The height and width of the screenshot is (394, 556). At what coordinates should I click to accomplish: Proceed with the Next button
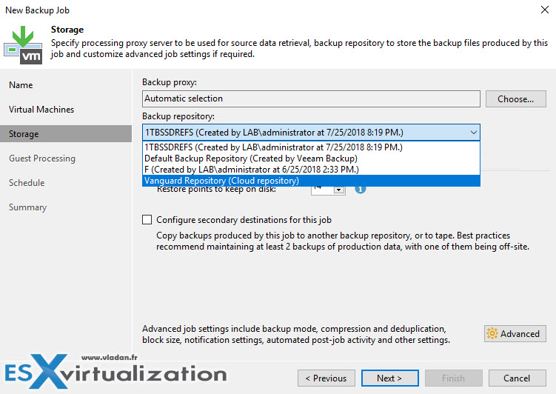pos(389,378)
